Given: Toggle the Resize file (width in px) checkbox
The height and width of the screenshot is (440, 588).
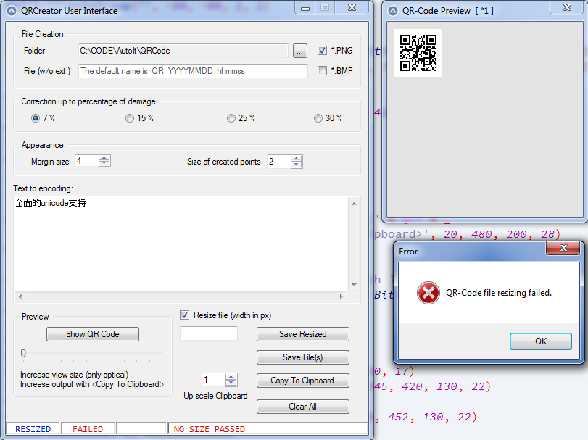Looking at the screenshot, I should pos(185,315).
